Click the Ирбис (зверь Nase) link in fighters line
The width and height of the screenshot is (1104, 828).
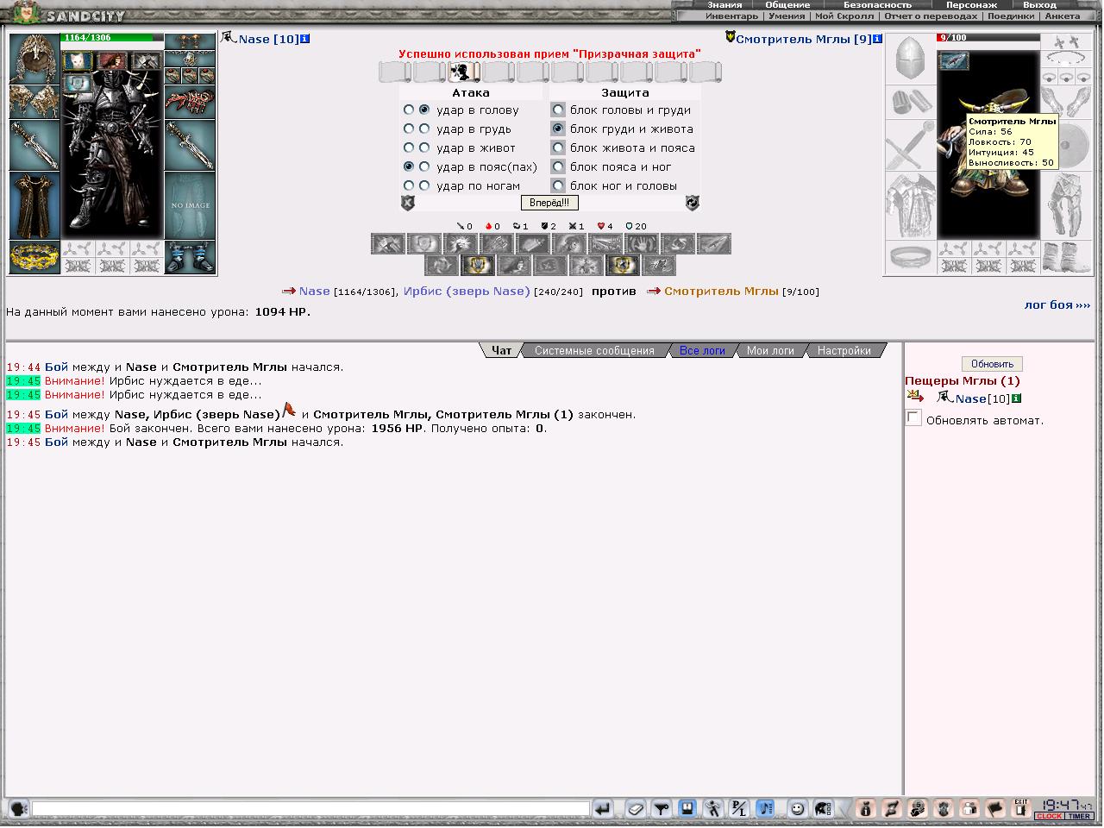[467, 291]
